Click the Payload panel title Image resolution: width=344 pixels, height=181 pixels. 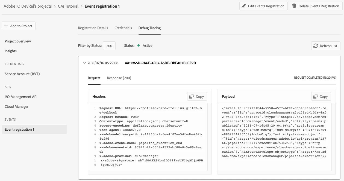[228, 96]
